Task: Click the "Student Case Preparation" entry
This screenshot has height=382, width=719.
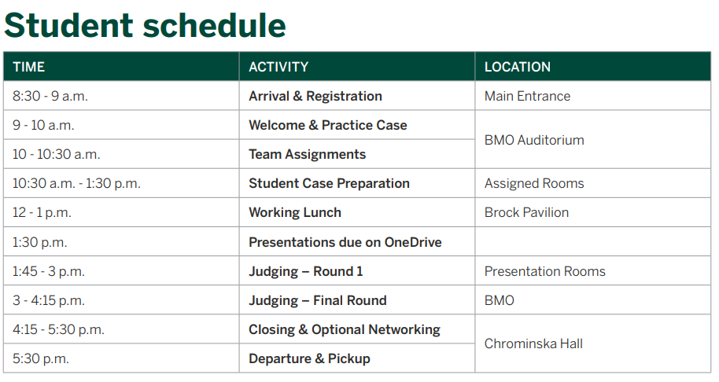Action: coord(329,183)
